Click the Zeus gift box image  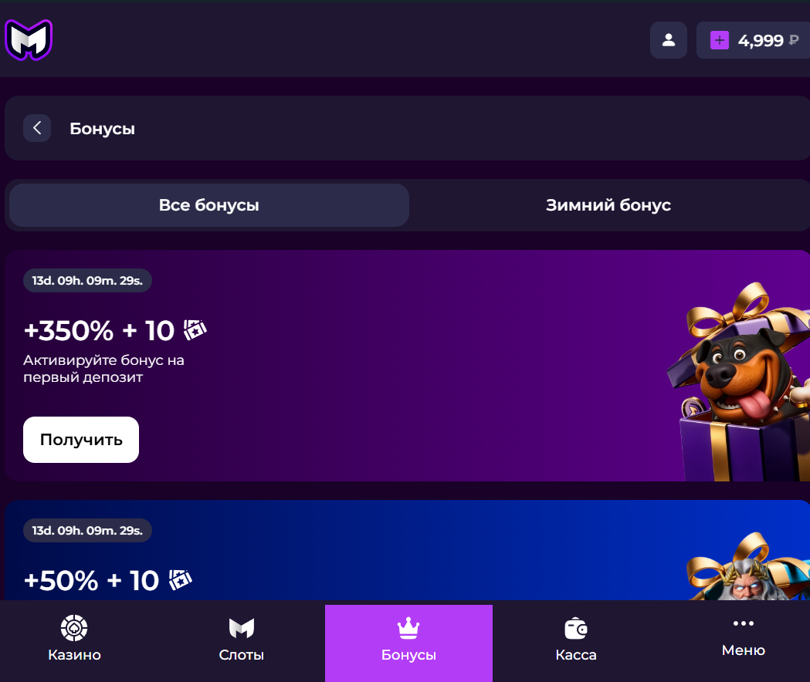tap(748, 567)
